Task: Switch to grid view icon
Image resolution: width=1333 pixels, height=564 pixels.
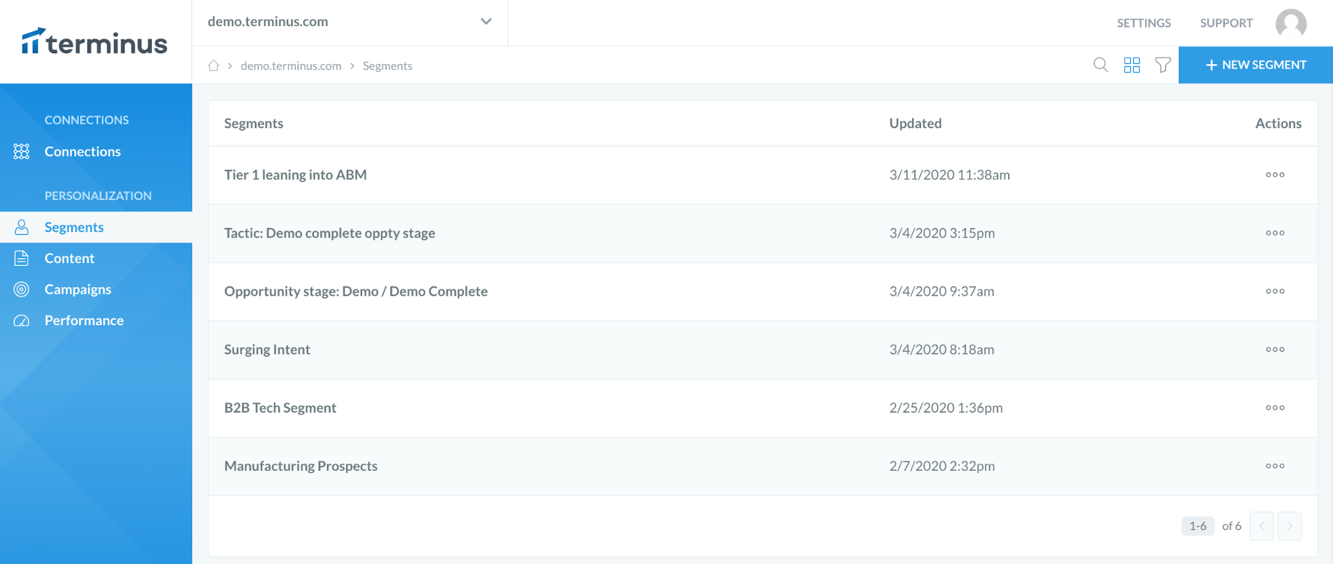Action: [x=1132, y=65]
